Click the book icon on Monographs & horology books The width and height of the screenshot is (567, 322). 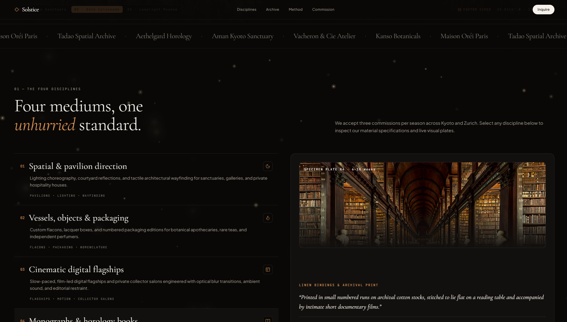(268, 320)
